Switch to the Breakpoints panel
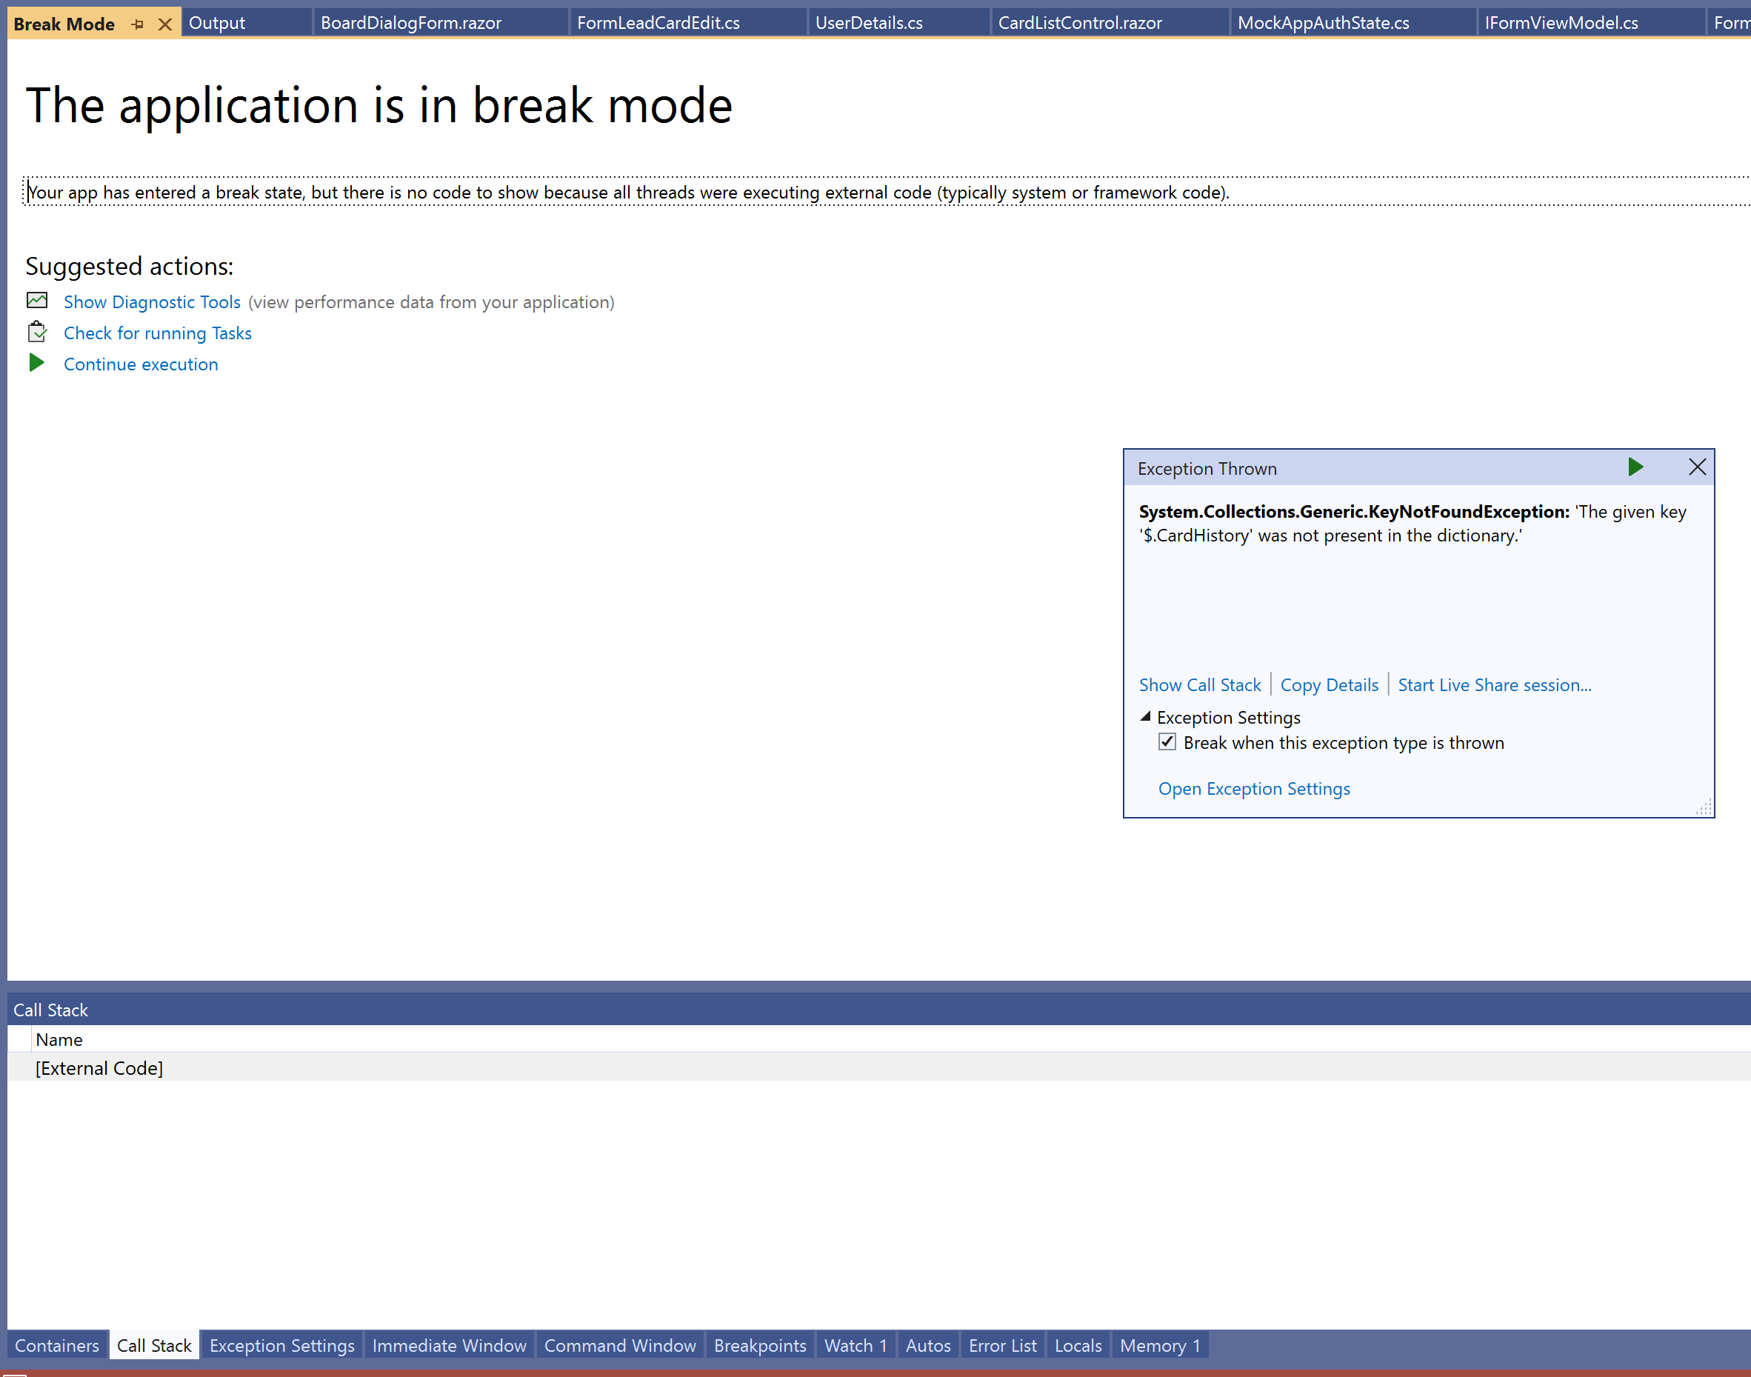Viewport: 1751px width, 1377px height. (758, 1344)
